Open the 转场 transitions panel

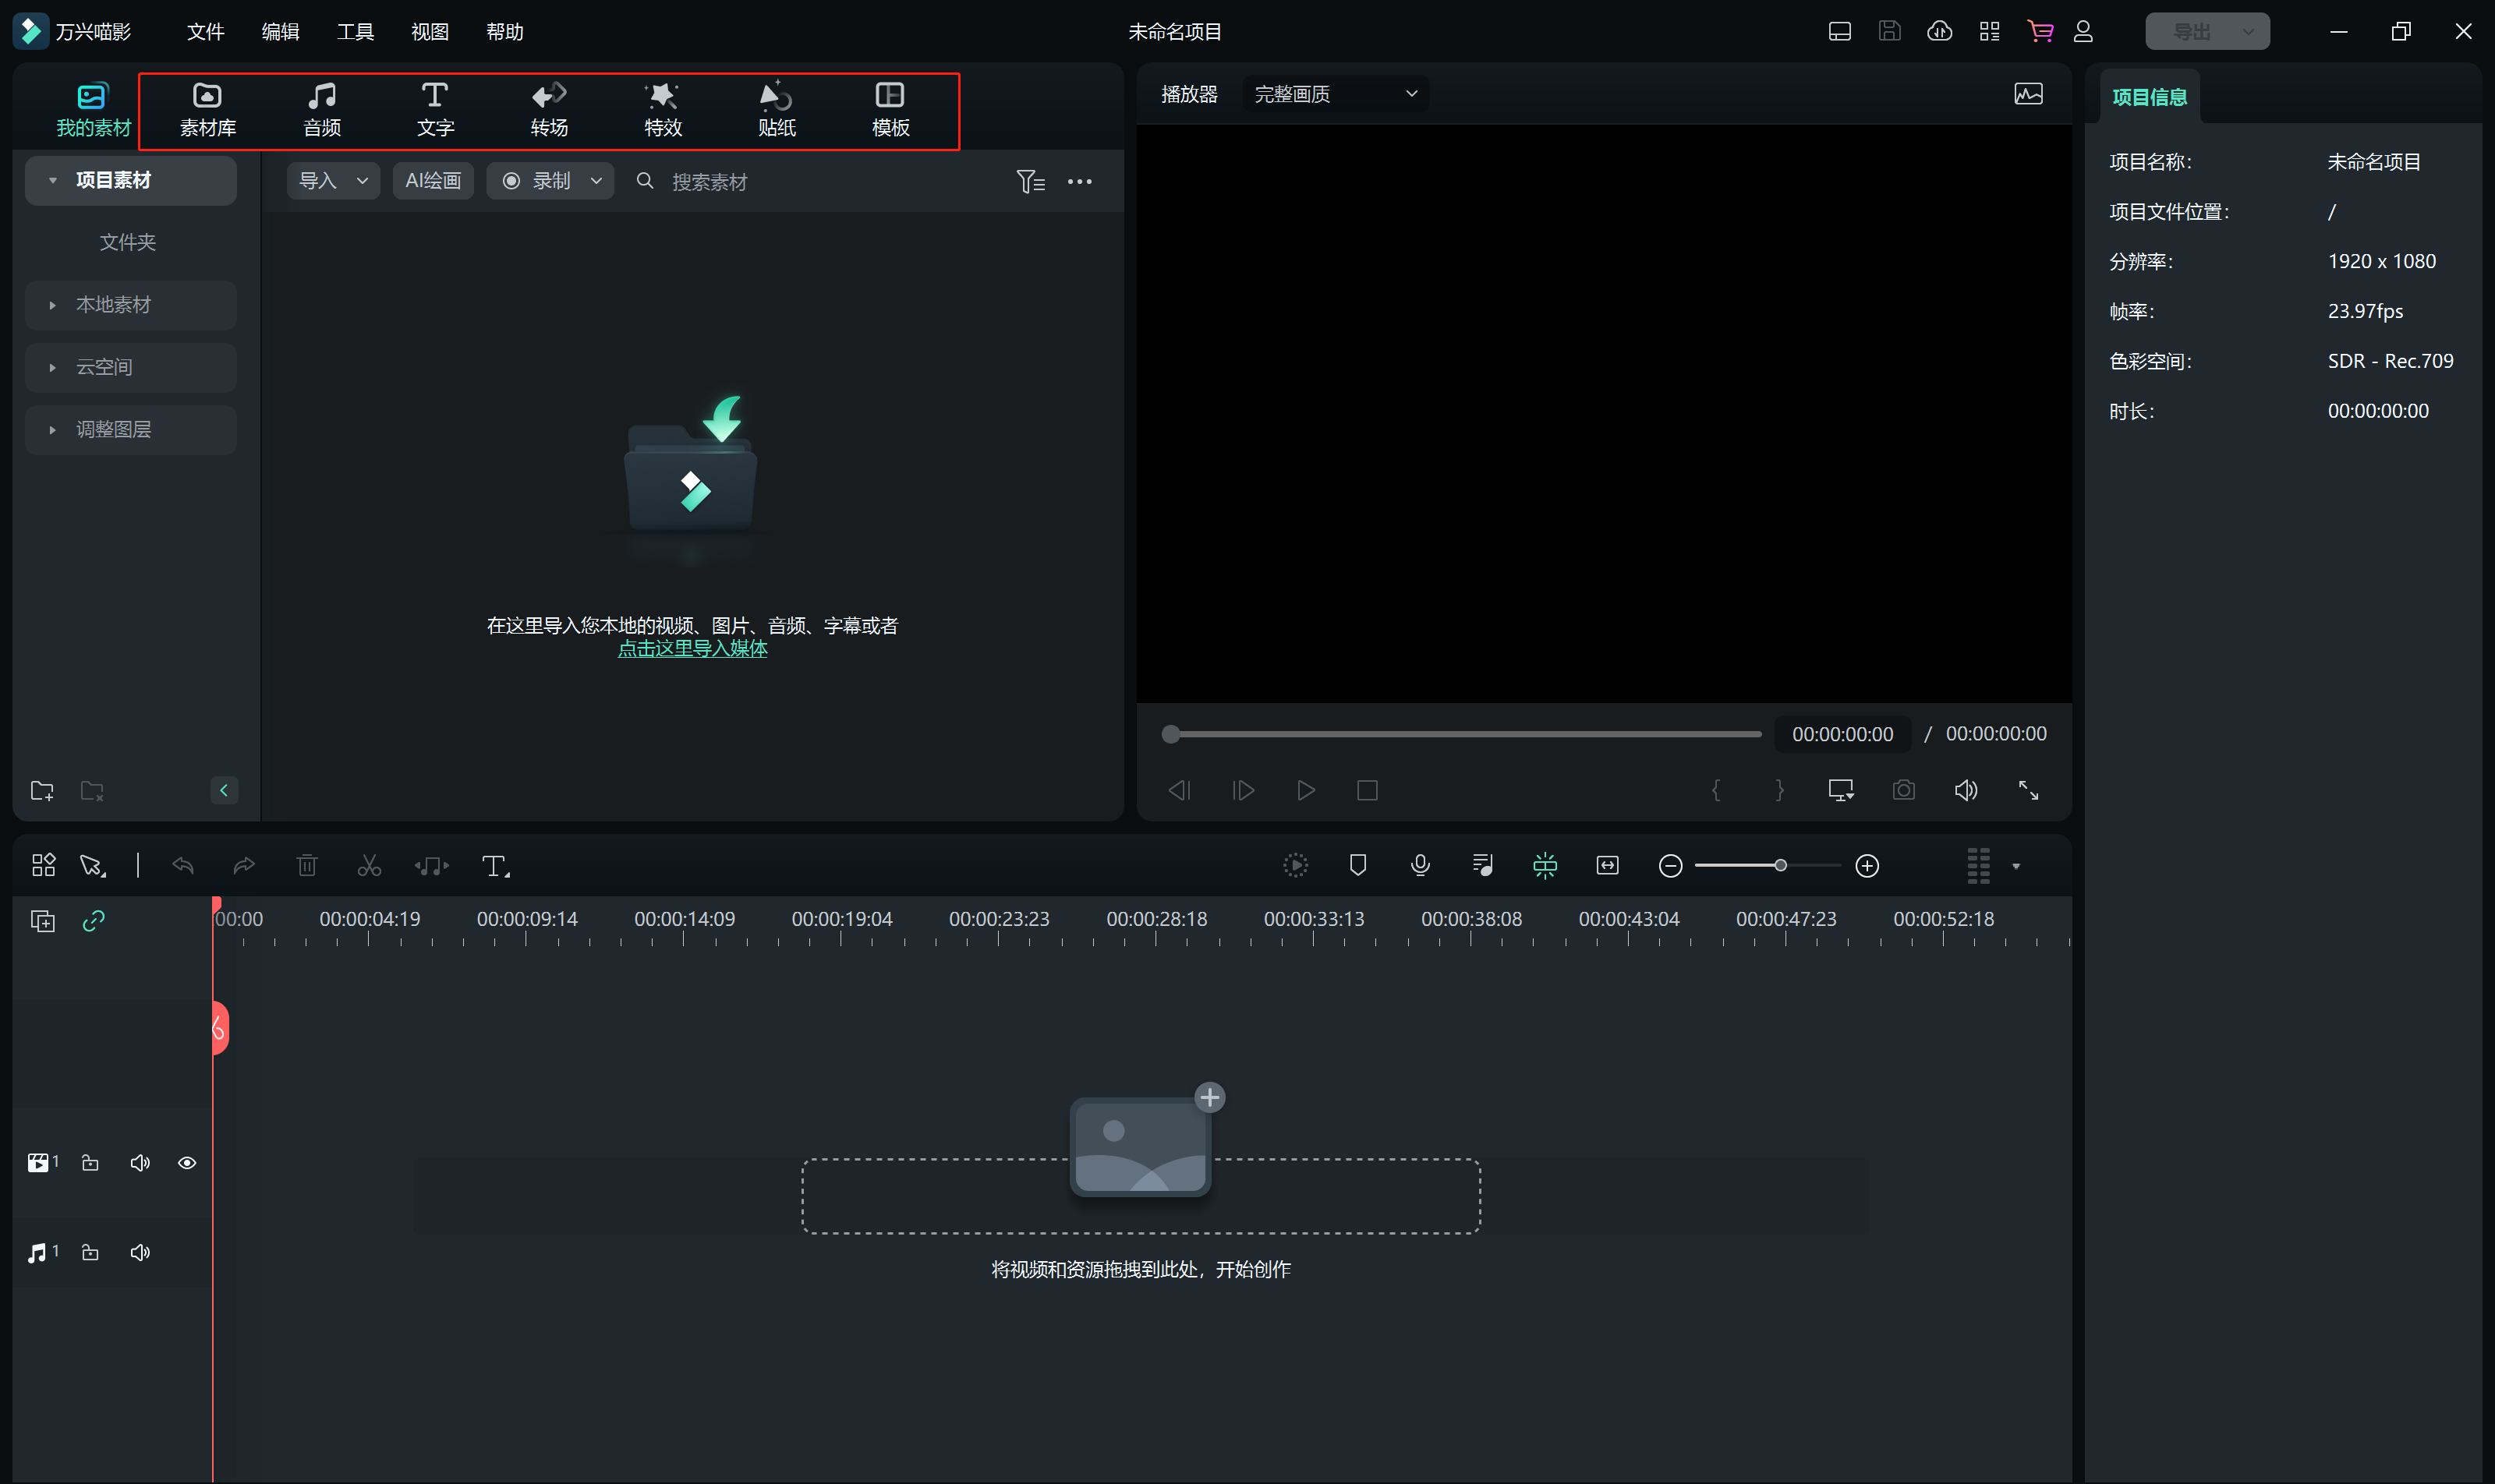548,109
